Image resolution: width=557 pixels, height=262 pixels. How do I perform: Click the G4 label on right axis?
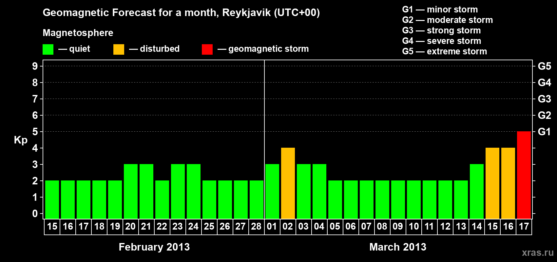pyautogui.click(x=544, y=83)
